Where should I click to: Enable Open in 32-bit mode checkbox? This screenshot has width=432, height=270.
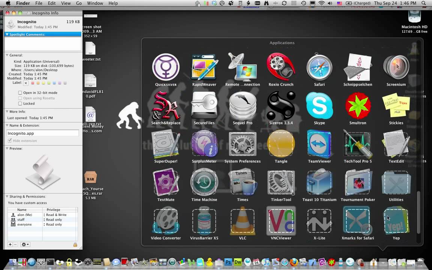pyautogui.click(x=20, y=93)
